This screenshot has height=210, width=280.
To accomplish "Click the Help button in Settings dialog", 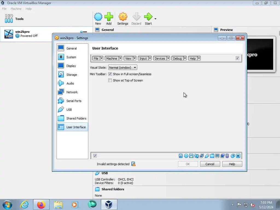I will click(232, 164).
